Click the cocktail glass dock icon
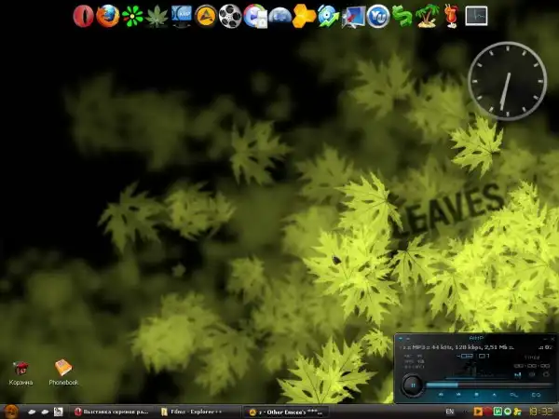This screenshot has width=559, height=419. [x=451, y=16]
